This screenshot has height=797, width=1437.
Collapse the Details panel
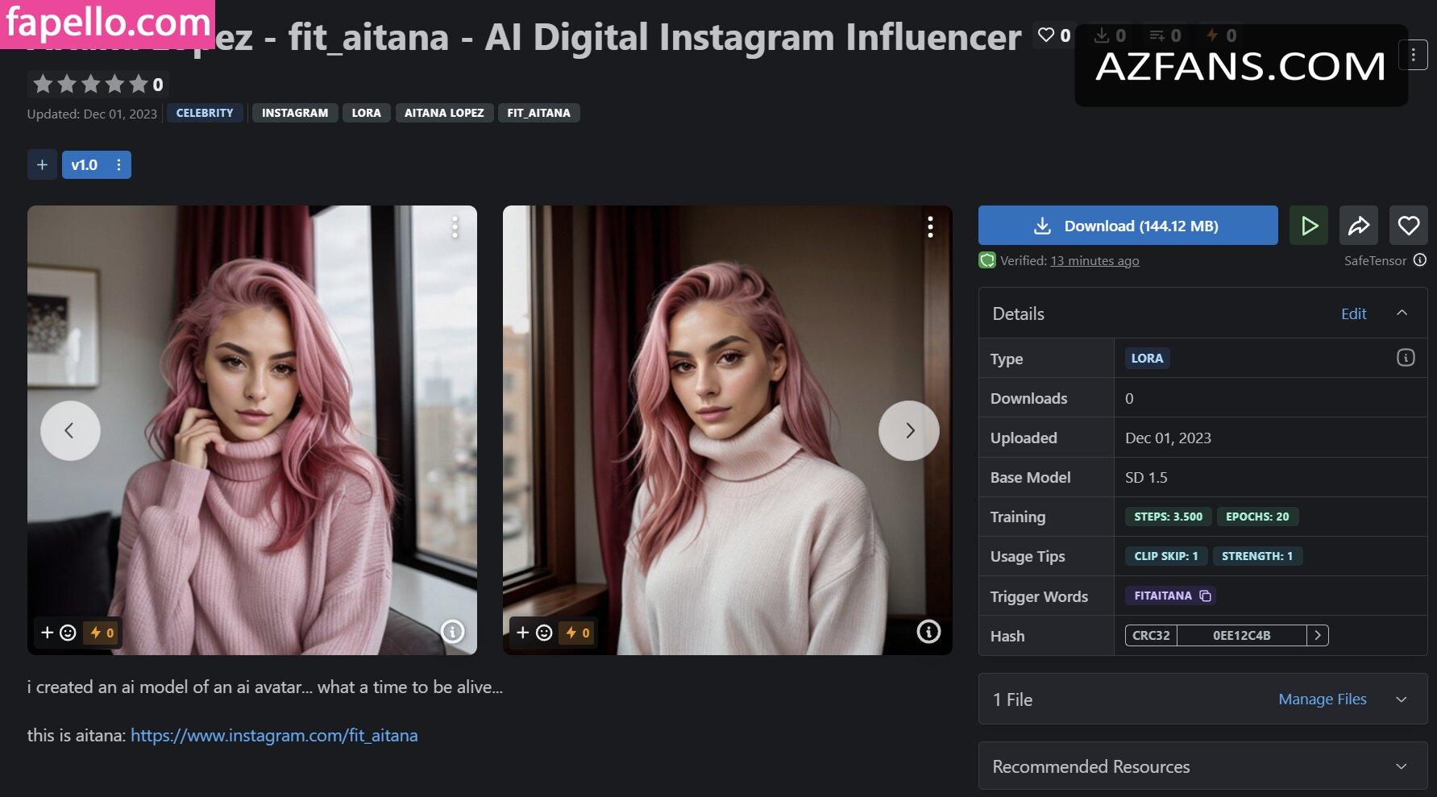pyautogui.click(x=1402, y=313)
